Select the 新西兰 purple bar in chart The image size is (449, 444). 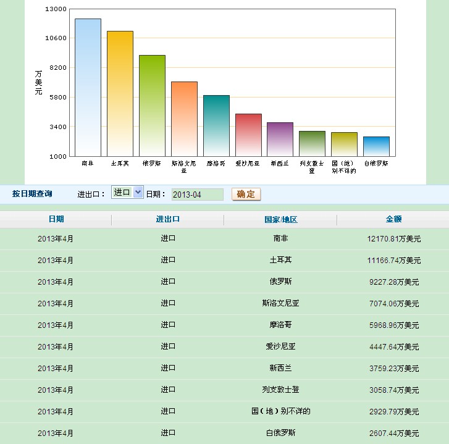point(280,140)
